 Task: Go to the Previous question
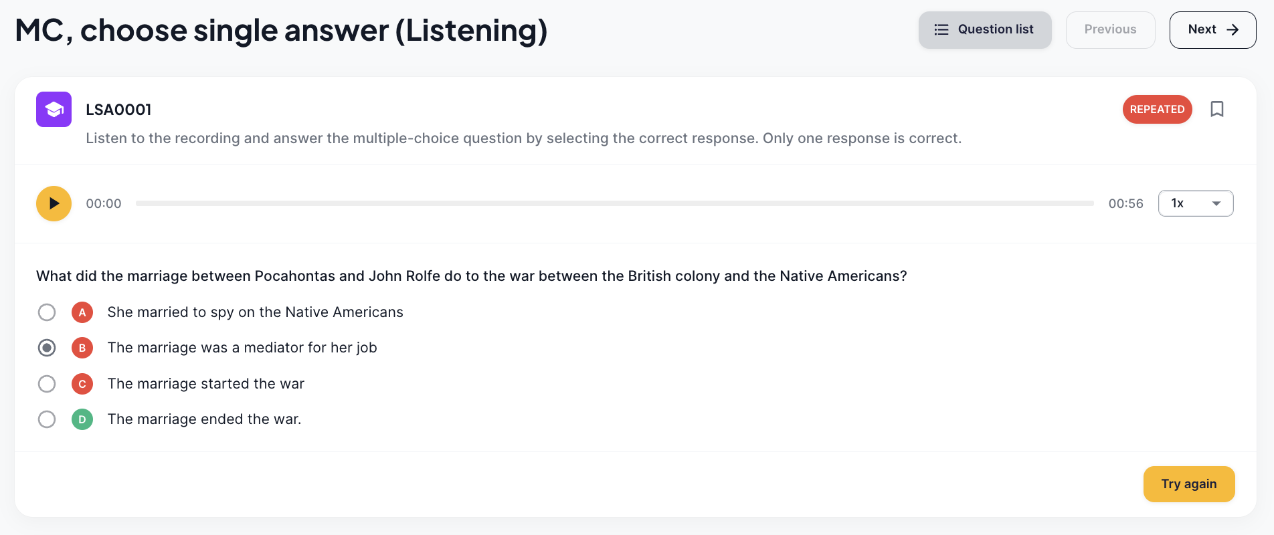point(1110,29)
